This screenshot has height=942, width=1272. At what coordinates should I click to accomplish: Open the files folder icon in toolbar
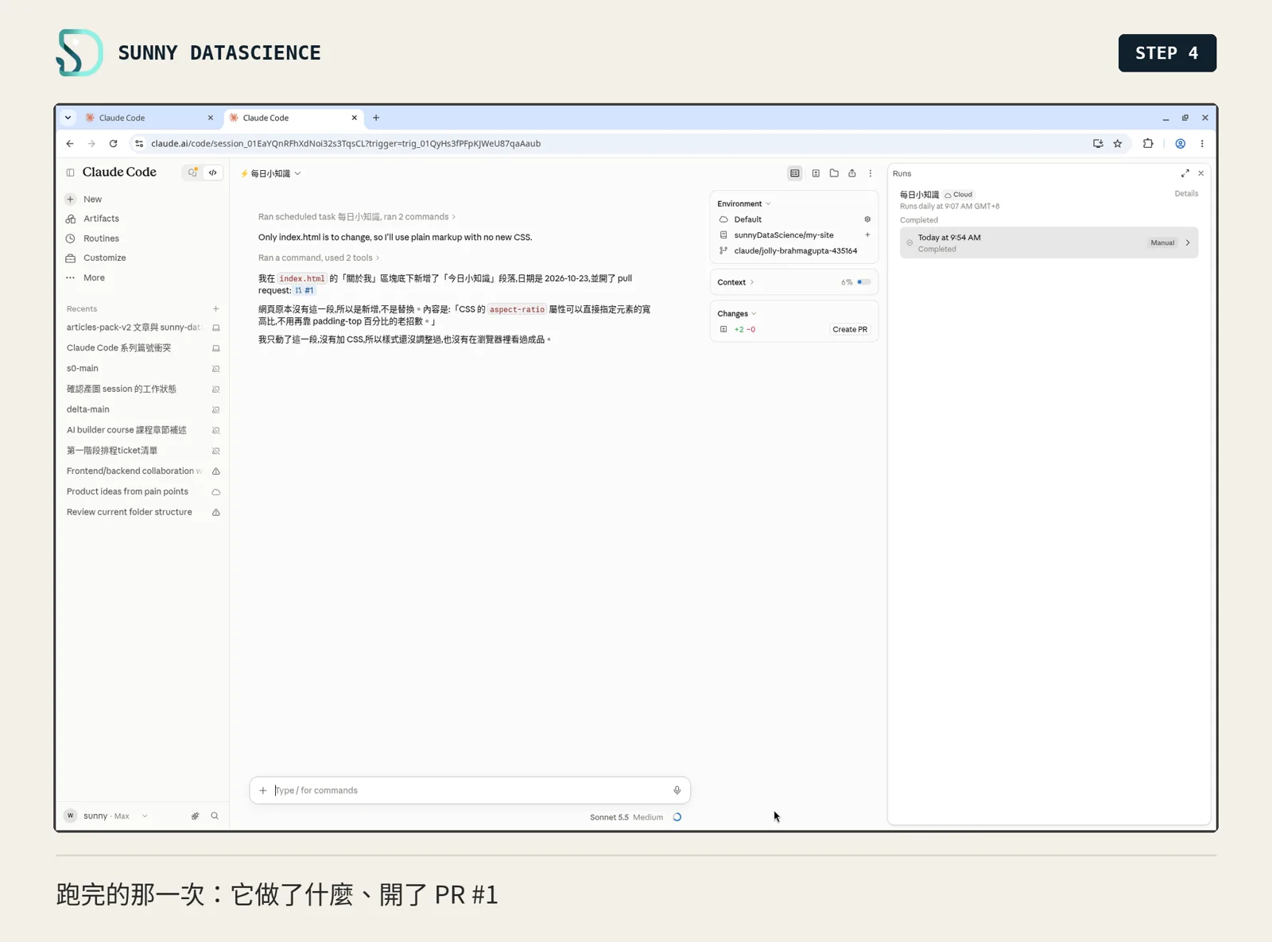[x=834, y=173]
